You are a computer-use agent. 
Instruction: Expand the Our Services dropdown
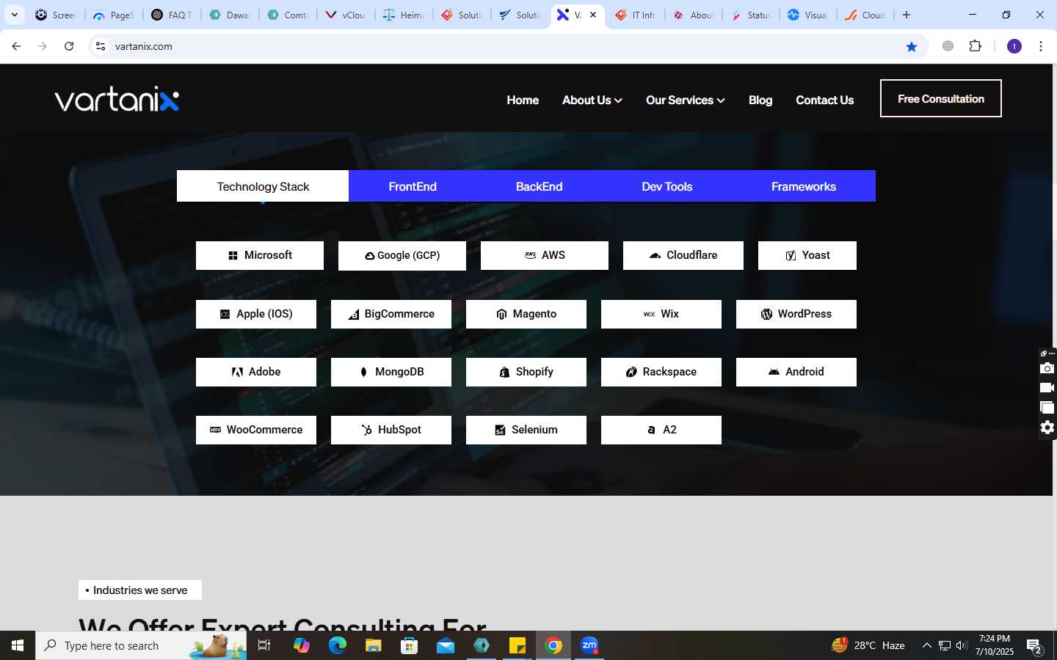[685, 100]
